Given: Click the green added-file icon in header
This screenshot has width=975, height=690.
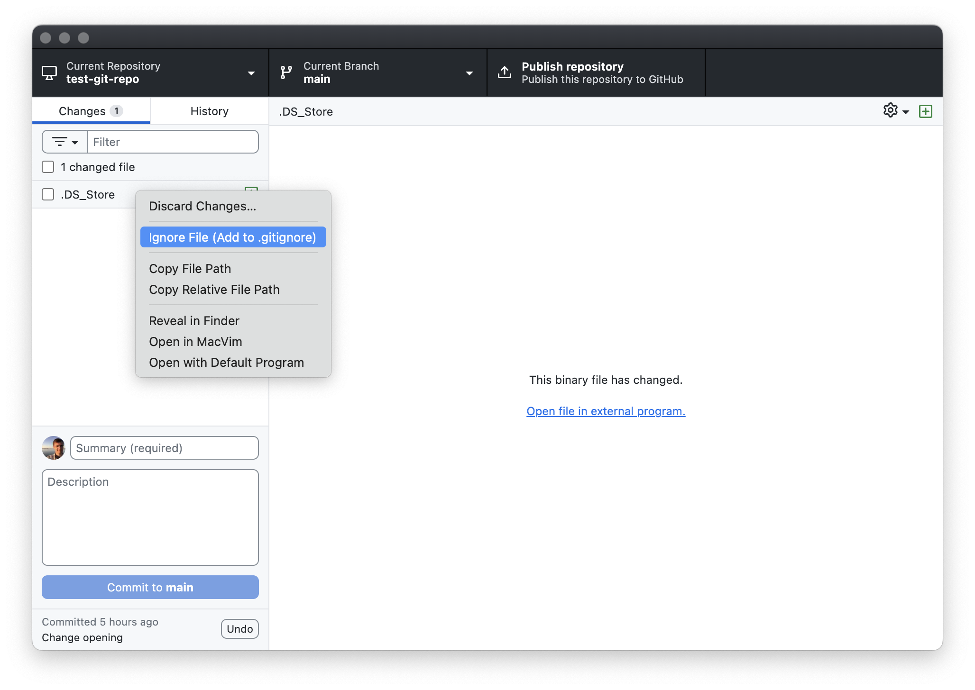Looking at the screenshot, I should tap(926, 111).
